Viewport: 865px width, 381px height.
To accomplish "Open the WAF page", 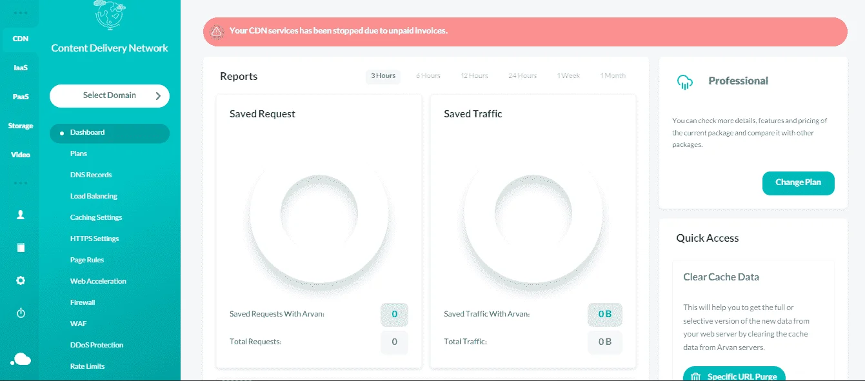I will 78,324.
